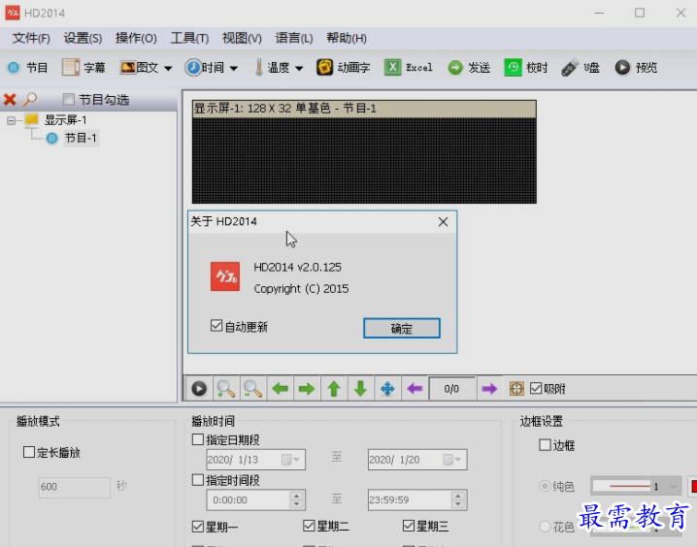This screenshot has width=697, height=547.
Task: Collapse the 显示屏-1 tree node
Action: click(11, 120)
